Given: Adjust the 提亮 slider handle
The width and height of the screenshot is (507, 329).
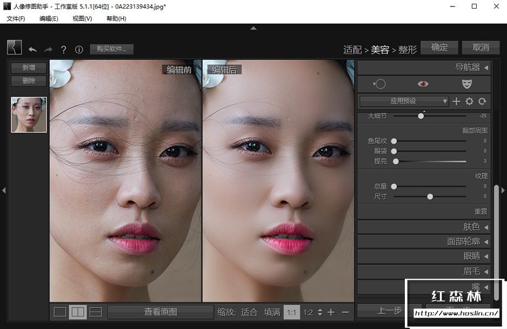Looking at the screenshot, I should tap(396, 162).
